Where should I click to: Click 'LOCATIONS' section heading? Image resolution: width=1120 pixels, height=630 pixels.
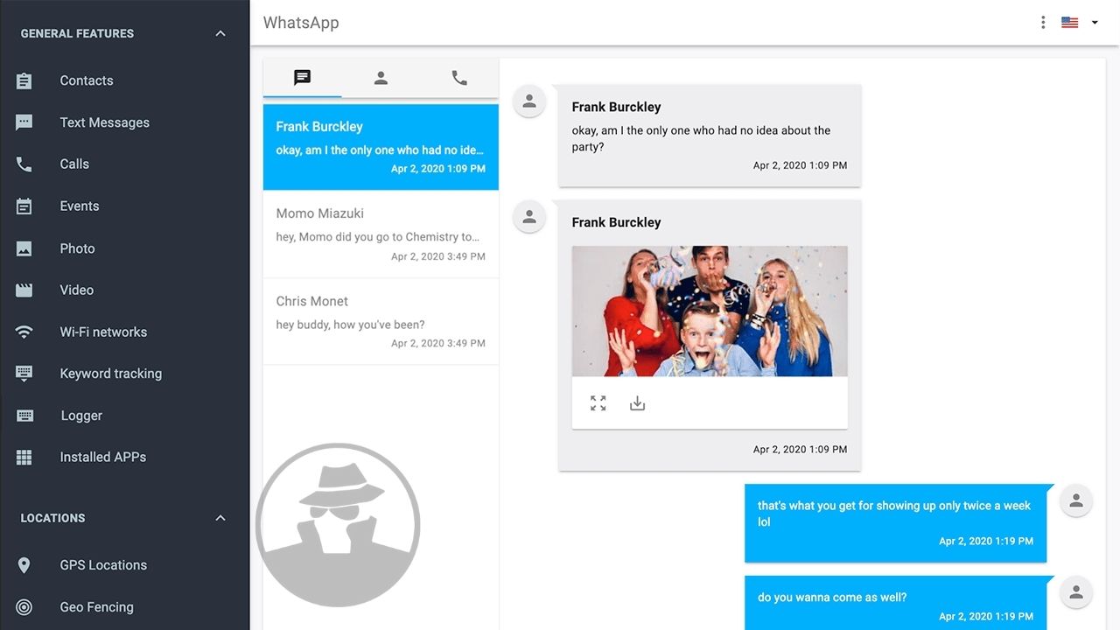(52, 518)
